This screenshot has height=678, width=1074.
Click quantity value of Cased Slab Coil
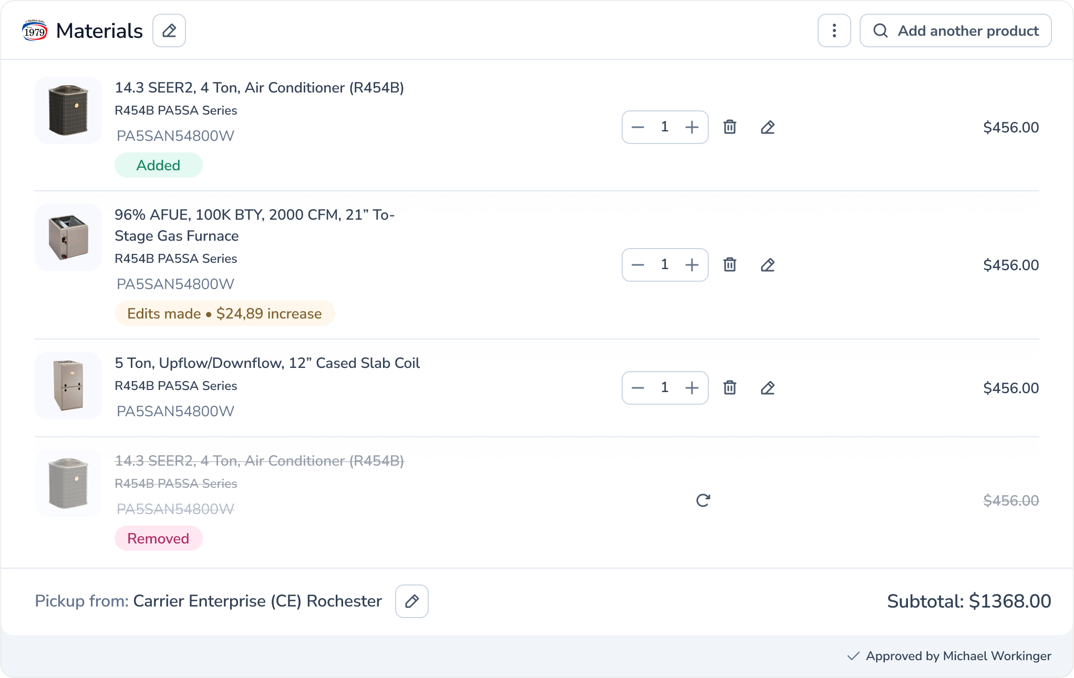tap(665, 387)
